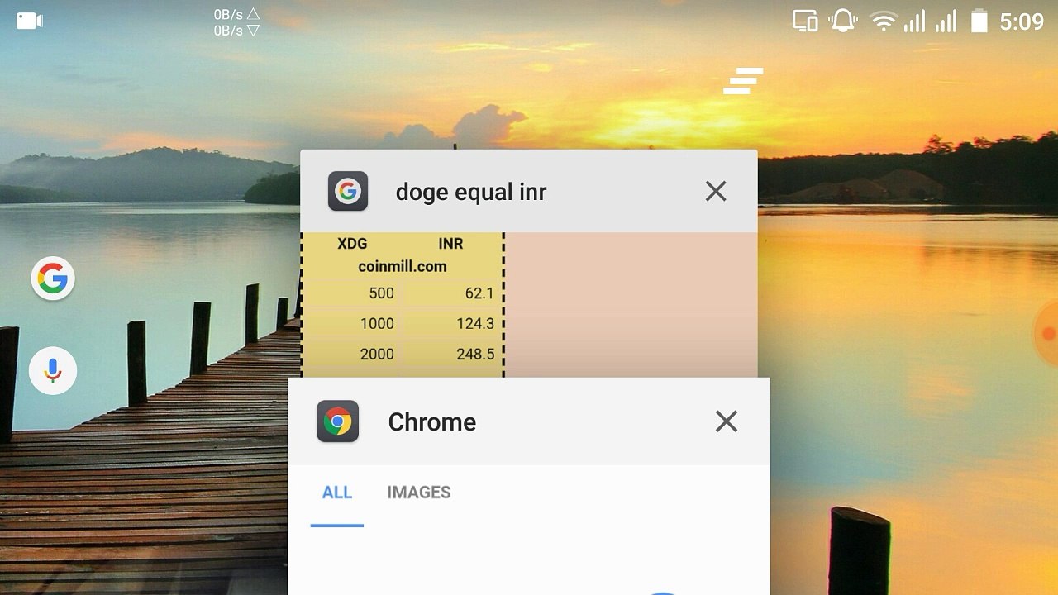Image resolution: width=1058 pixels, height=595 pixels.
Task: Tap the 1000 XDG cell
Action: 377,323
